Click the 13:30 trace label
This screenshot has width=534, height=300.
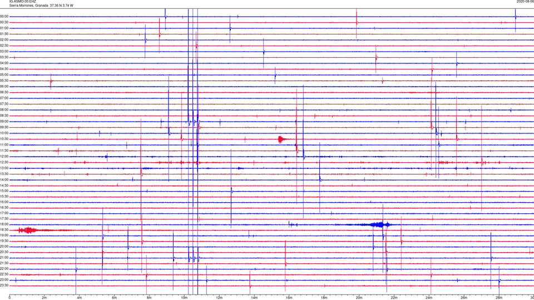tap(4, 174)
